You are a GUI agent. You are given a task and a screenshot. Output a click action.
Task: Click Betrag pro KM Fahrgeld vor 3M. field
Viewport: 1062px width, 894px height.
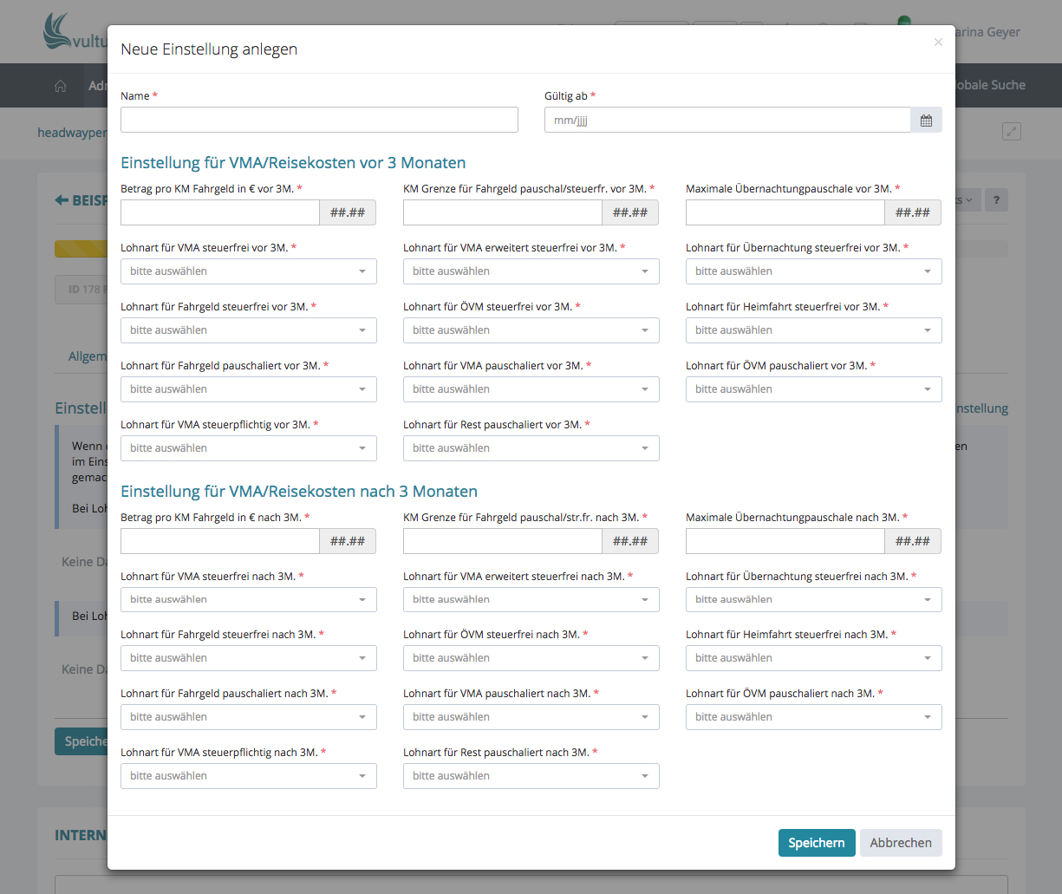[220, 212]
